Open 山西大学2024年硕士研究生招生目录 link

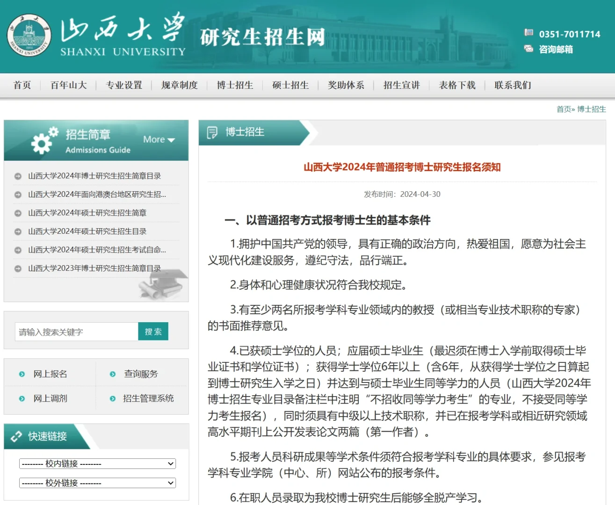pyautogui.click(x=87, y=231)
